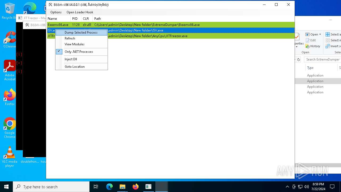Launch Microsoft Edge from desktop shortcut
341x192 pixels.
point(30,8)
